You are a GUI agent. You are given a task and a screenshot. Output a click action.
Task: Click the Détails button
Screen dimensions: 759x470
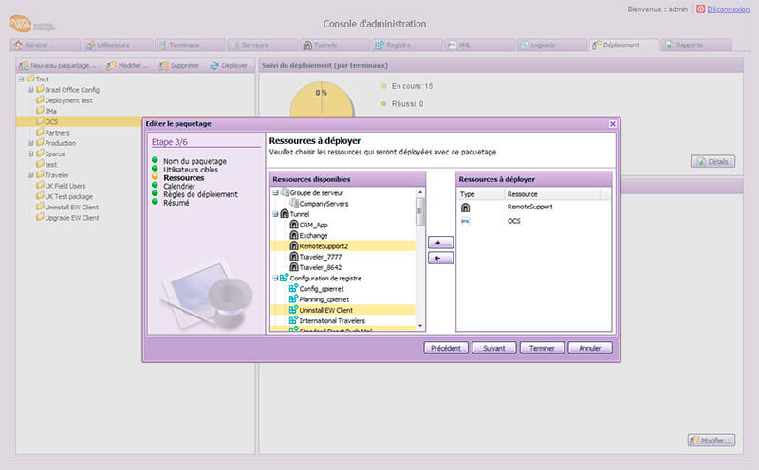[713, 161]
